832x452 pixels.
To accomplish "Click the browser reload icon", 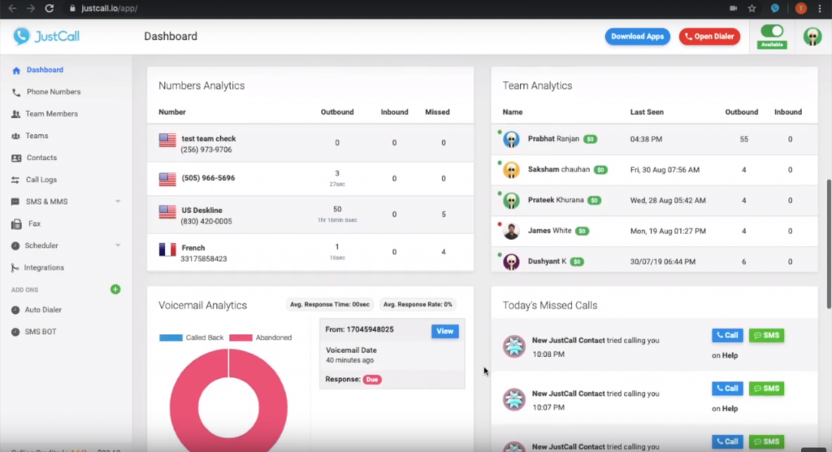I will coord(49,8).
